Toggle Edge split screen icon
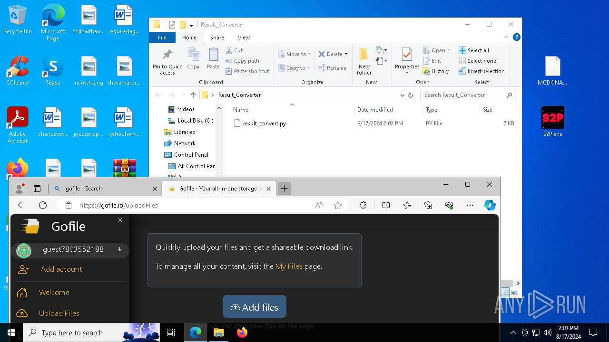 (386, 205)
